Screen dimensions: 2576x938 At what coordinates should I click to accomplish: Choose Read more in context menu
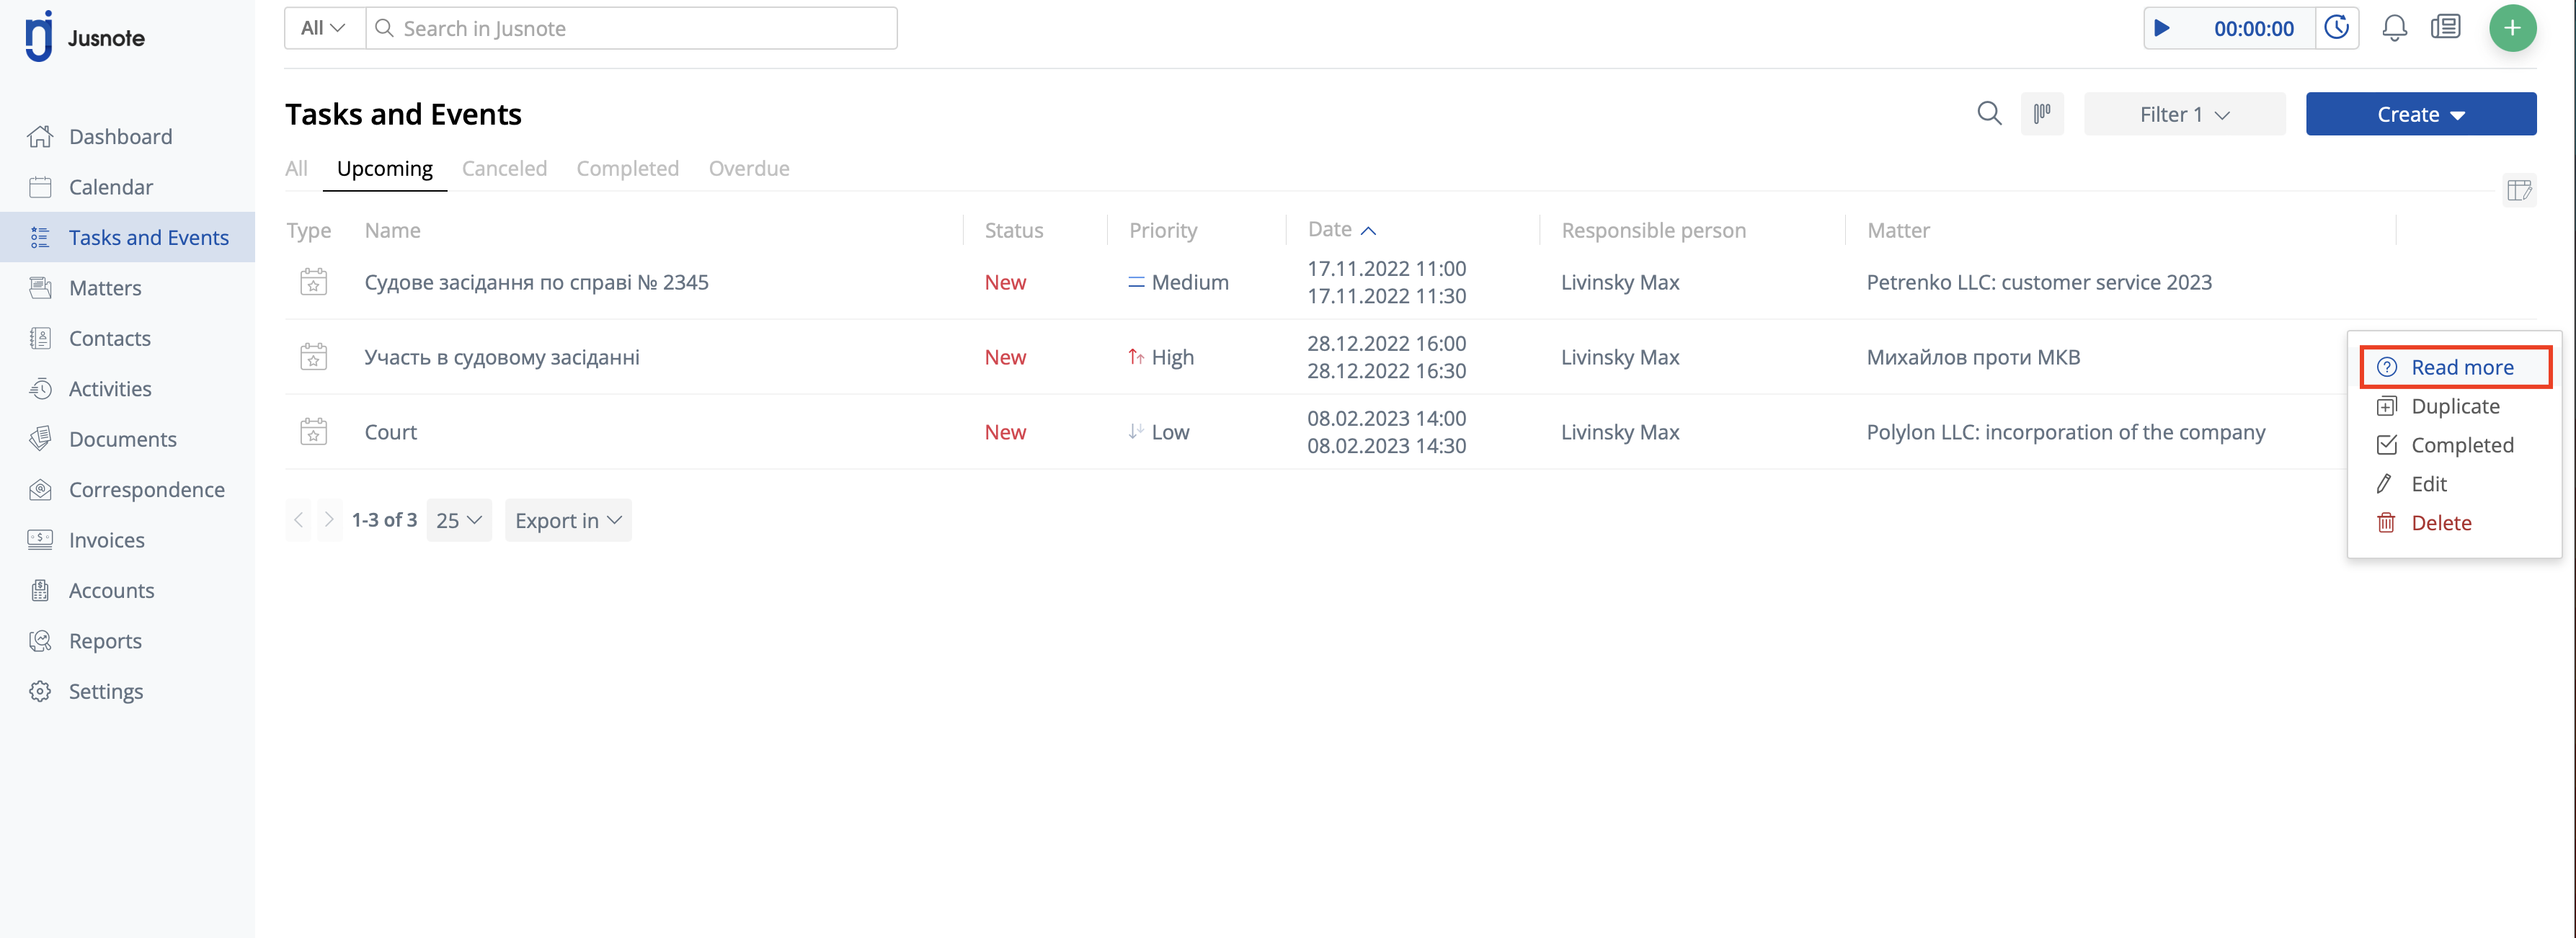[2455, 367]
